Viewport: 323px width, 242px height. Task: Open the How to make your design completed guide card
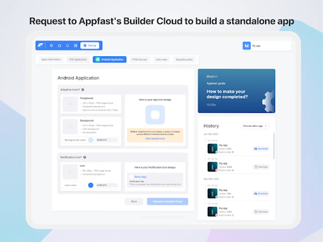(237, 91)
